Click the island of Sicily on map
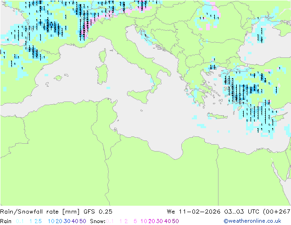The width and height of the screenshot is (291, 225). point(140,96)
